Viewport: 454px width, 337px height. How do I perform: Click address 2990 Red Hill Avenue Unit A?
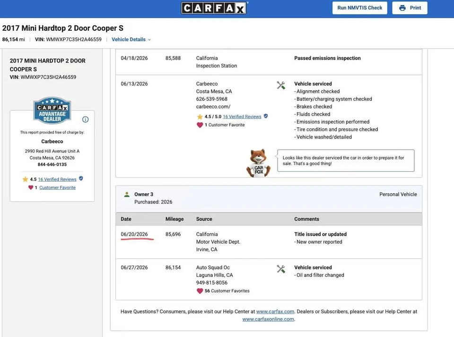[x=52, y=151]
